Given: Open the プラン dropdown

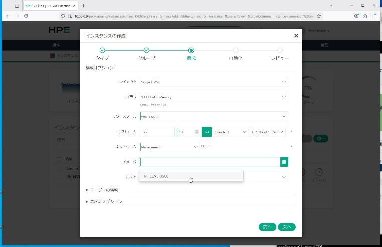Looking at the screenshot, I should 214,97.
